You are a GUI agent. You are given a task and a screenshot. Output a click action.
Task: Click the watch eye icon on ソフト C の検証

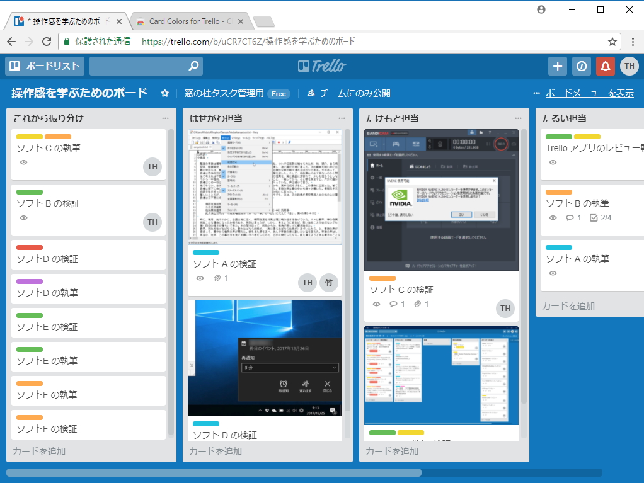click(x=376, y=304)
